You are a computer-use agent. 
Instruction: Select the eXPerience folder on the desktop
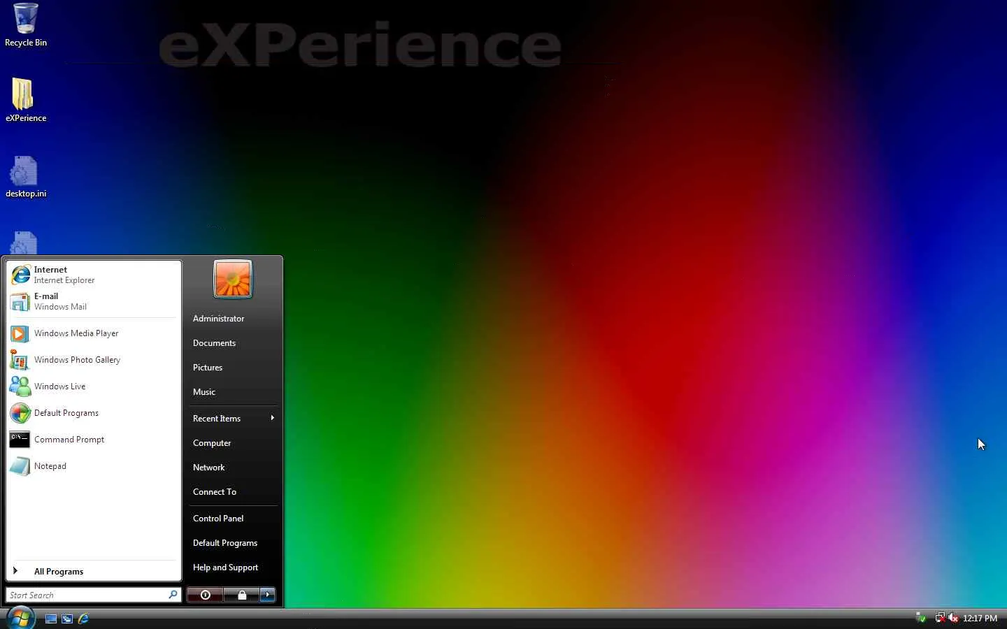tap(26, 100)
